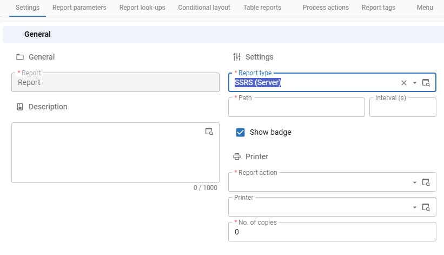Expand the Printer dropdown arrow
This screenshot has width=444, height=255.
click(415, 207)
